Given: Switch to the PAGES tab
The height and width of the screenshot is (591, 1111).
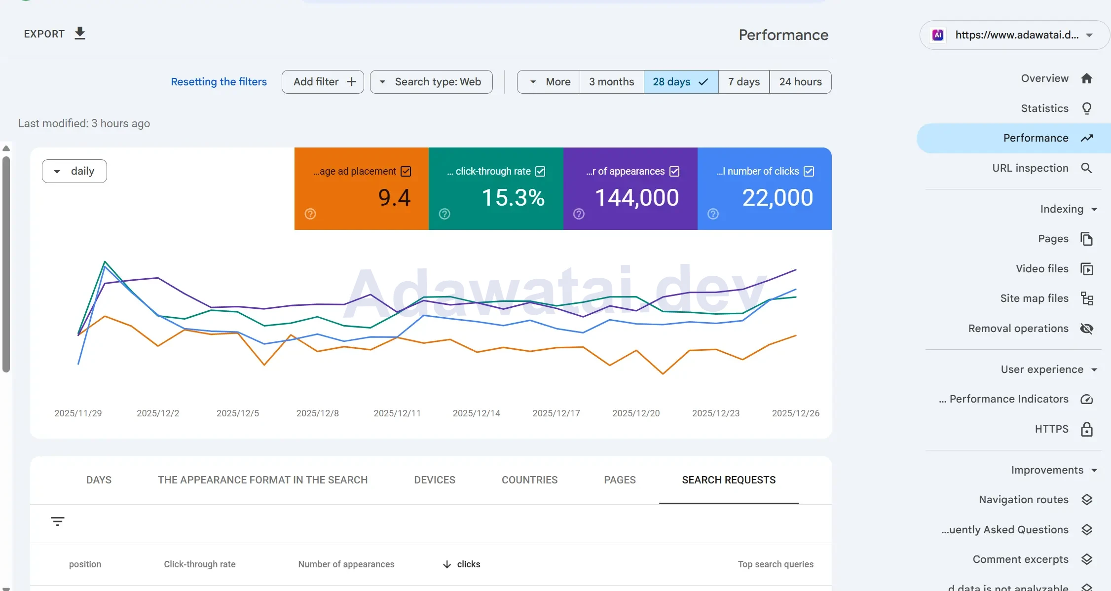Looking at the screenshot, I should coord(620,480).
